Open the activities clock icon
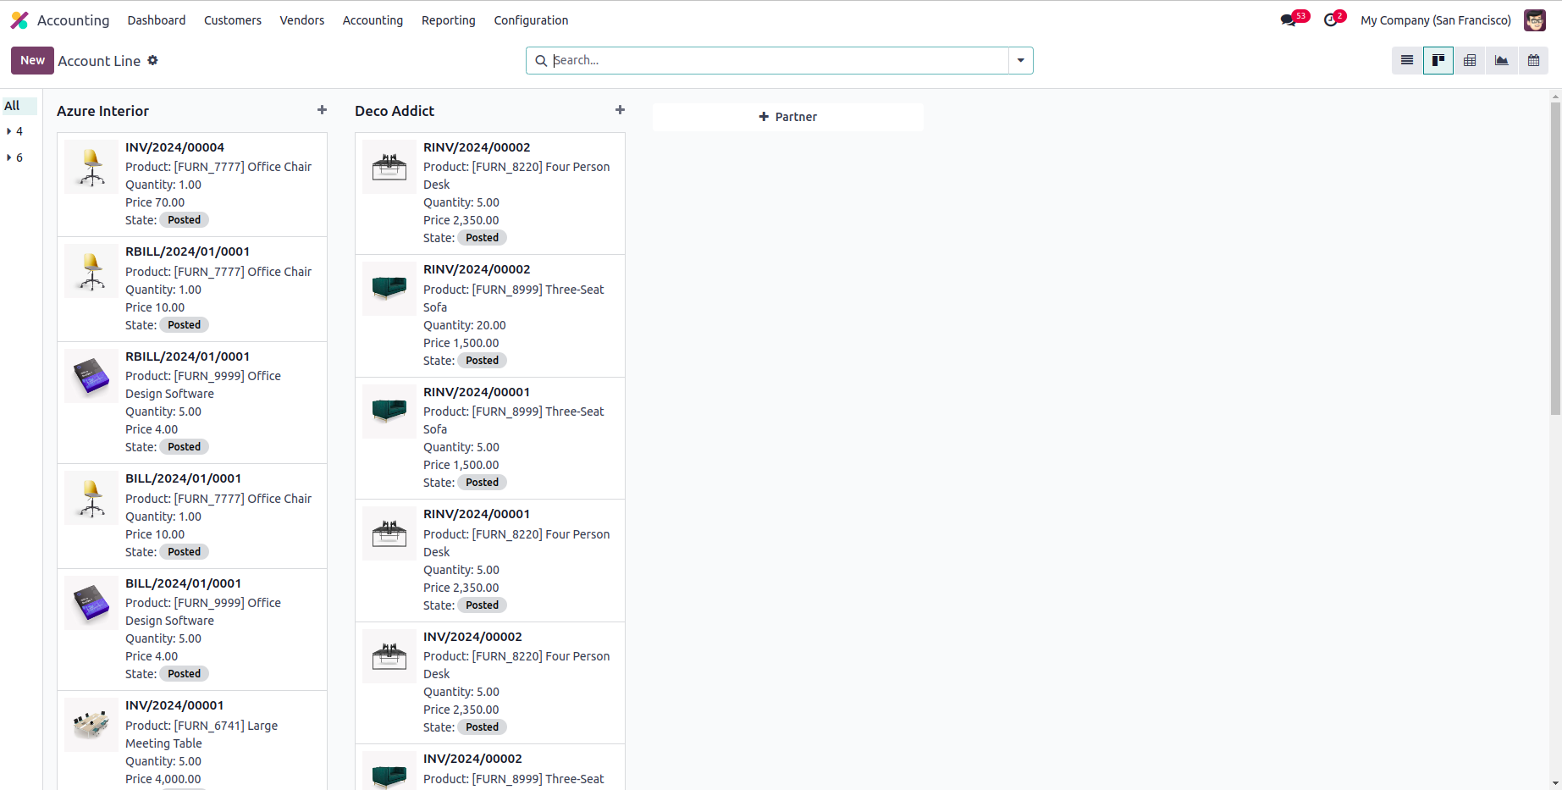The width and height of the screenshot is (1562, 790). (1331, 20)
